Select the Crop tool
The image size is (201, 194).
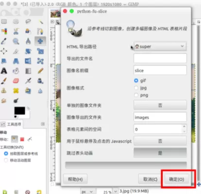point(16,51)
